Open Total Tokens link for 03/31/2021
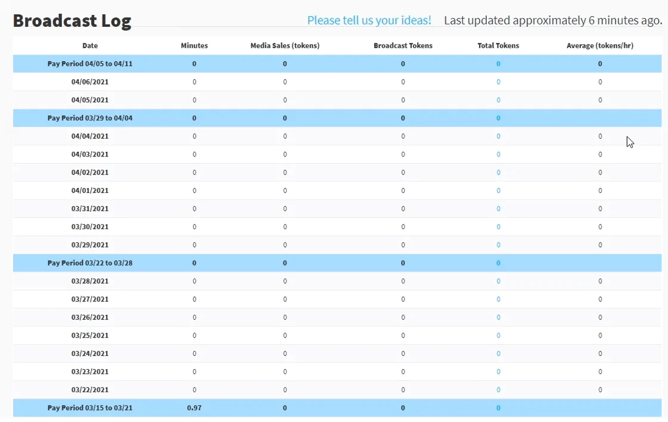The image size is (668, 422). tap(498, 208)
